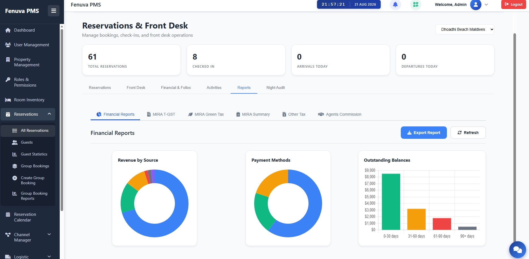Click the Departures Today card
529x259 pixels.
445,60
